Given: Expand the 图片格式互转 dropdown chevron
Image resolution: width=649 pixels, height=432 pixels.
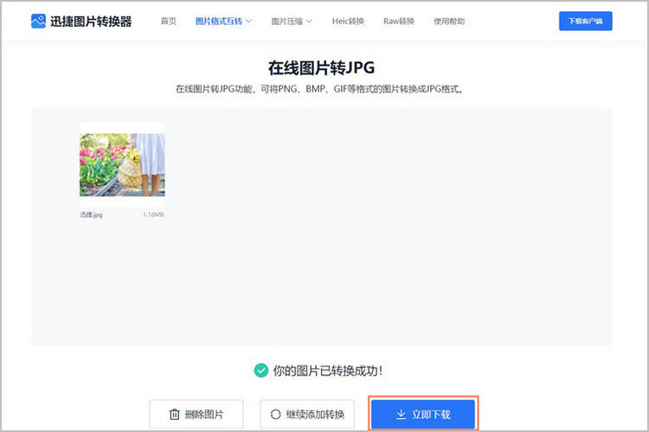Looking at the screenshot, I should point(248,21).
